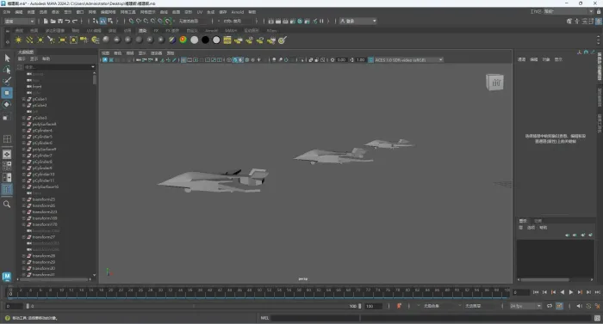Play the animation backwards
Image resolution: width=603 pixels, height=324 pixels.
(x=563, y=292)
